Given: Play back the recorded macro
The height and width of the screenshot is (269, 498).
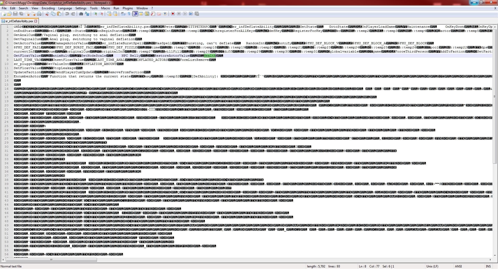Looking at the screenshot, I should pos(185,14).
